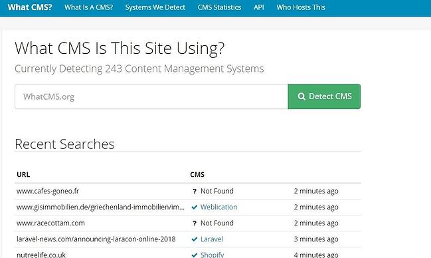Click the checkmark icon next to Shopify

[x=195, y=255]
